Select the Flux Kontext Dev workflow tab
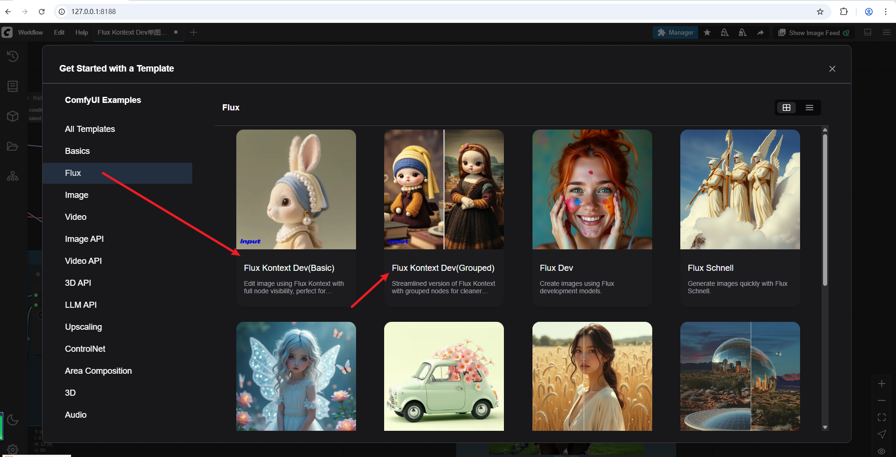 pos(138,32)
